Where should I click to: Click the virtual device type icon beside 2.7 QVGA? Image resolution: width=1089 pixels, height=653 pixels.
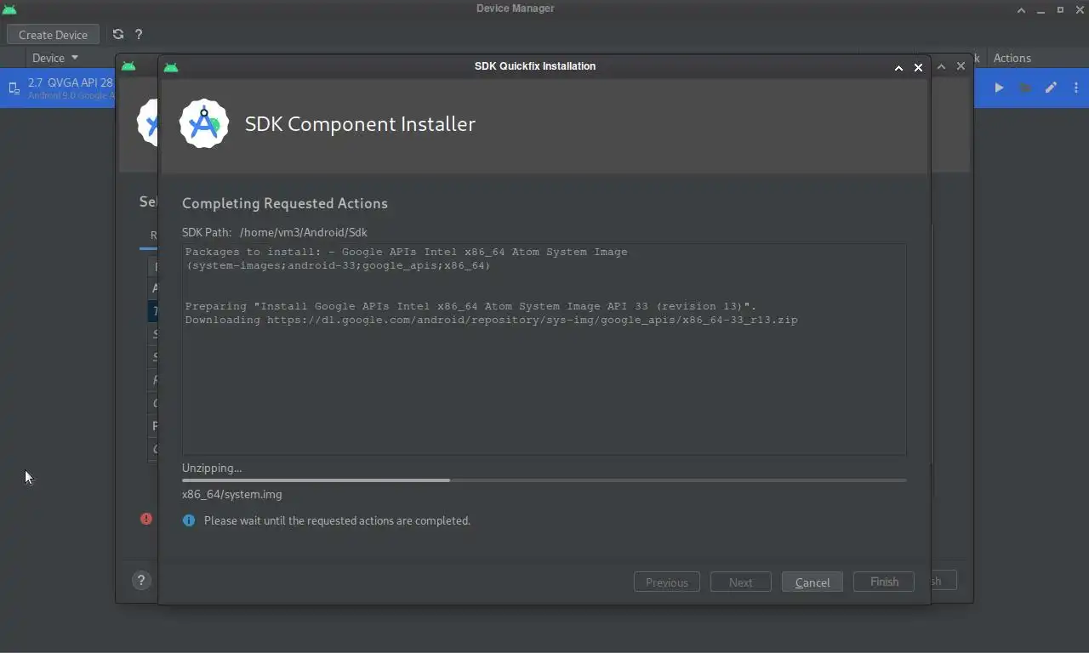point(14,88)
